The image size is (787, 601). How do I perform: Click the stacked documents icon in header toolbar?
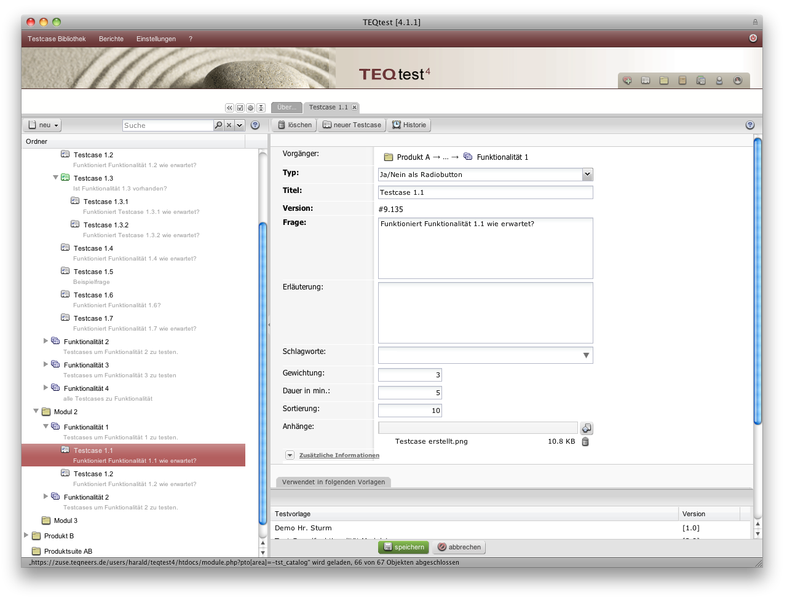[701, 81]
